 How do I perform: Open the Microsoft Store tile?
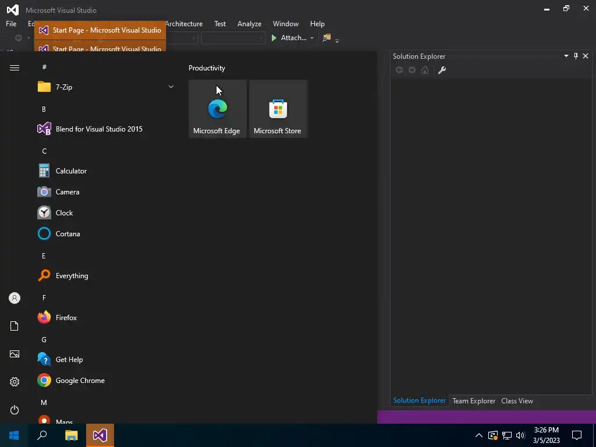278,109
